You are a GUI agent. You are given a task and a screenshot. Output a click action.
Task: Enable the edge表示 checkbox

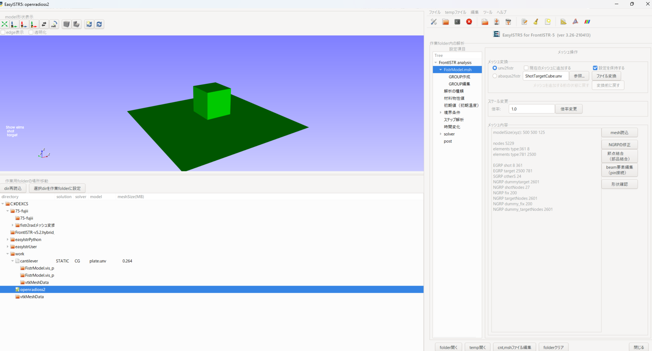[3, 32]
